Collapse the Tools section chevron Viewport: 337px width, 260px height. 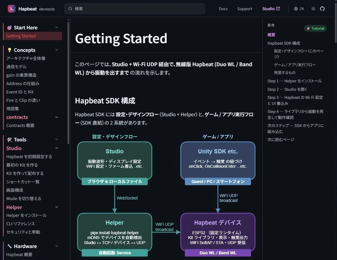click(57, 139)
